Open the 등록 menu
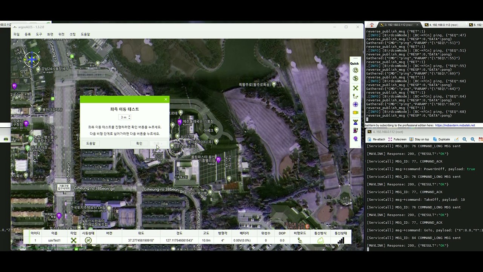The height and width of the screenshot is (272, 483). click(x=28, y=34)
